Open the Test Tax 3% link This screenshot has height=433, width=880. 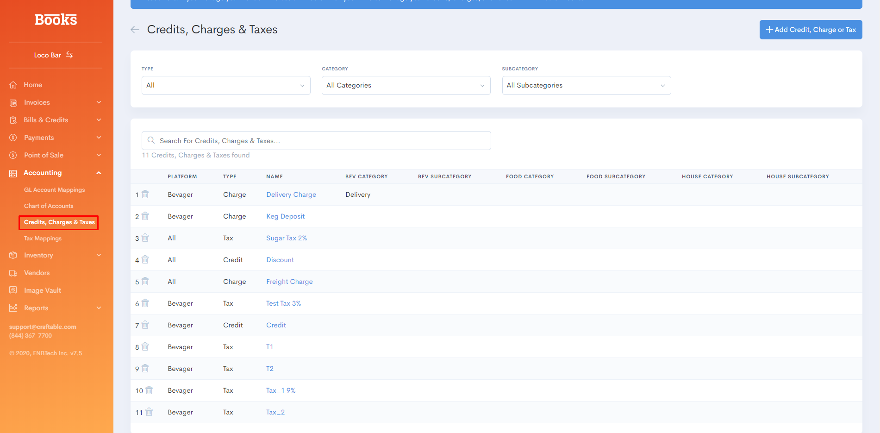click(x=283, y=303)
